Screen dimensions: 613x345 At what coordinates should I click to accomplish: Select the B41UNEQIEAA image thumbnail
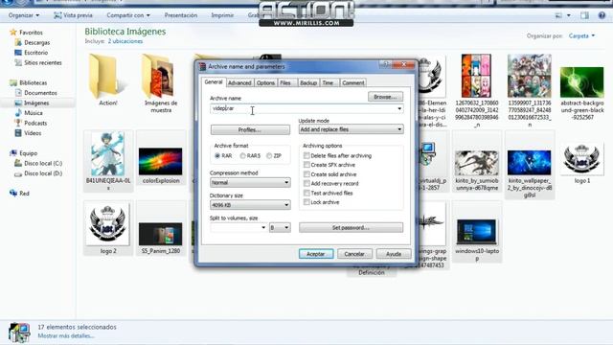107,153
